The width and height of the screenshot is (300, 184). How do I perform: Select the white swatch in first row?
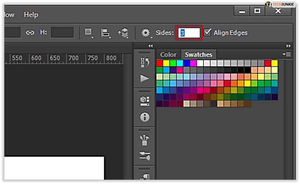(200, 63)
